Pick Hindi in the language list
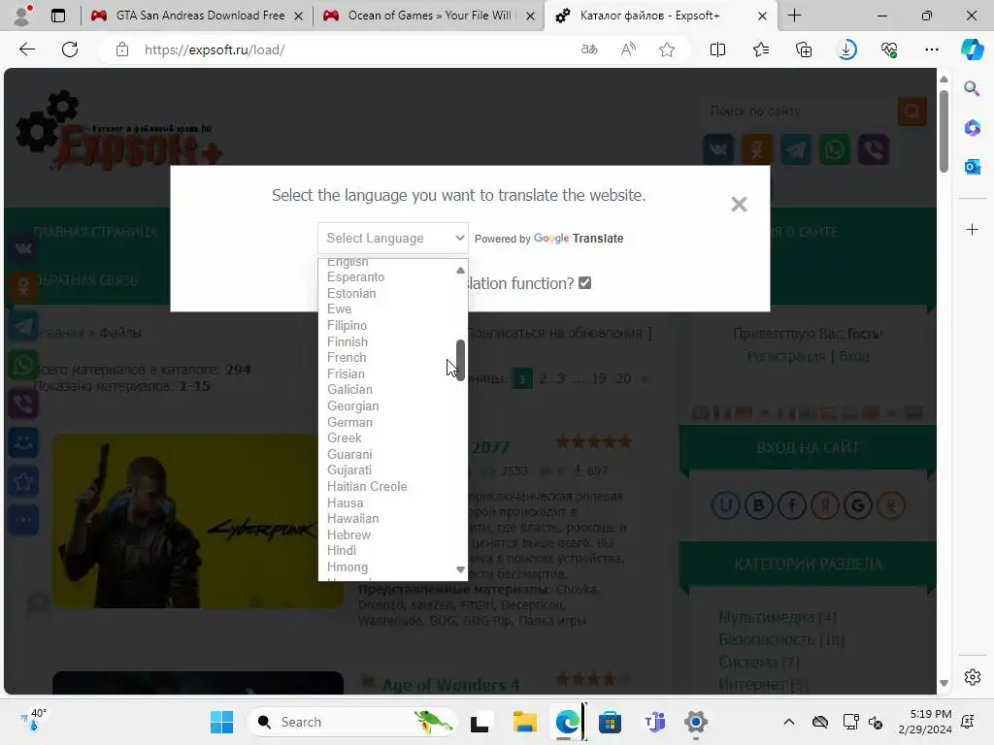The image size is (994, 745). click(341, 551)
